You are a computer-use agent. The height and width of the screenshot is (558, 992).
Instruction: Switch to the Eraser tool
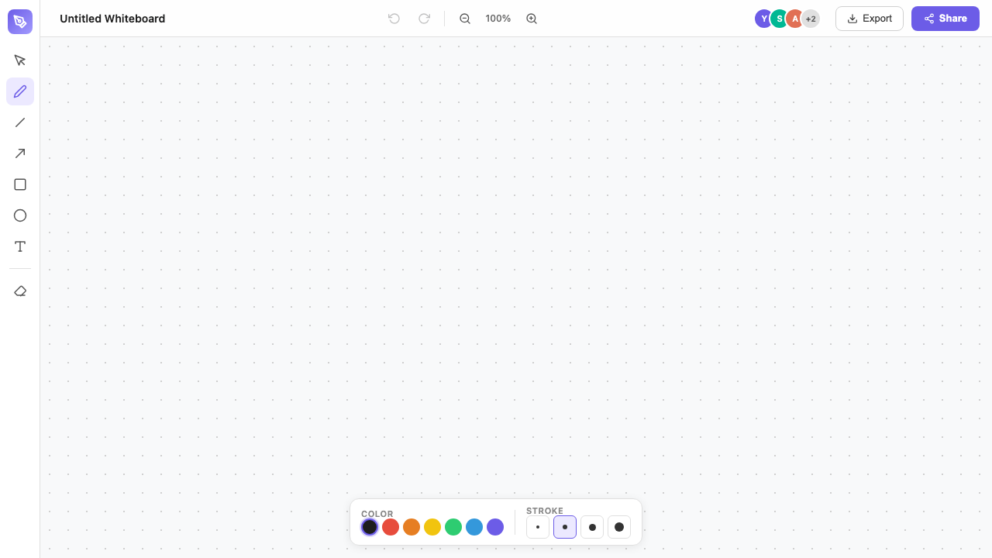[x=20, y=291]
